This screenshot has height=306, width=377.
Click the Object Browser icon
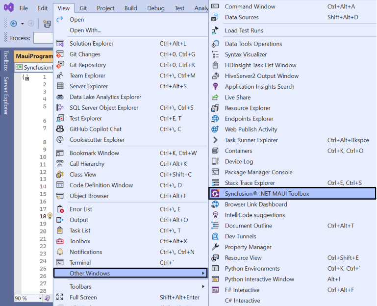point(60,196)
